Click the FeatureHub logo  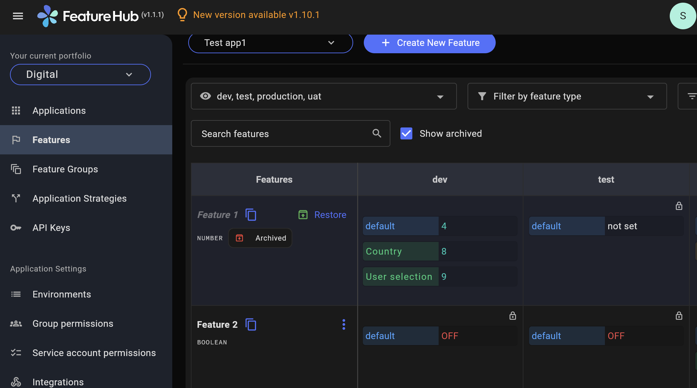(x=88, y=16)
